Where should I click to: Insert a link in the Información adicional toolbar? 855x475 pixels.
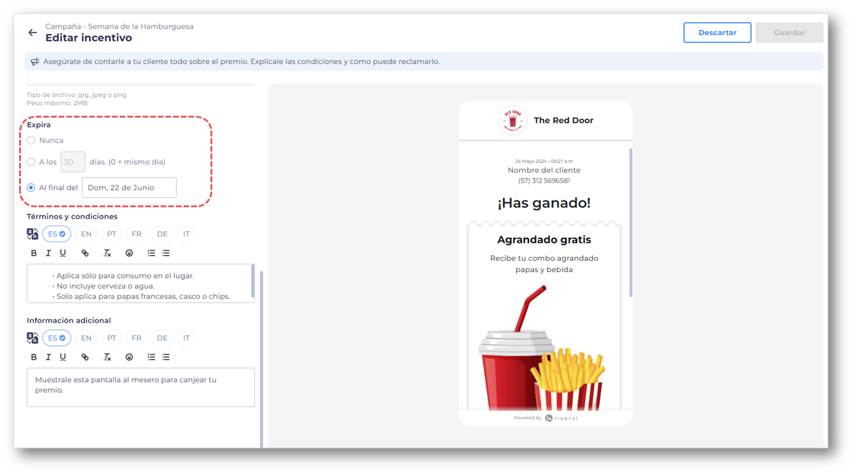(x=85, y=357)
